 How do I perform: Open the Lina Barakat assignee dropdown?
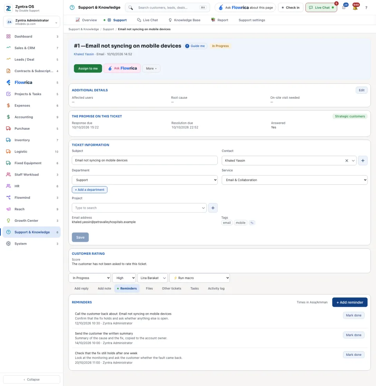point(153,278)
